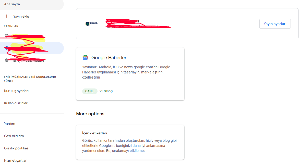Click the Google Haberler news icon
This screenshot has height=167, width=301.
click(x=85, y=58)
